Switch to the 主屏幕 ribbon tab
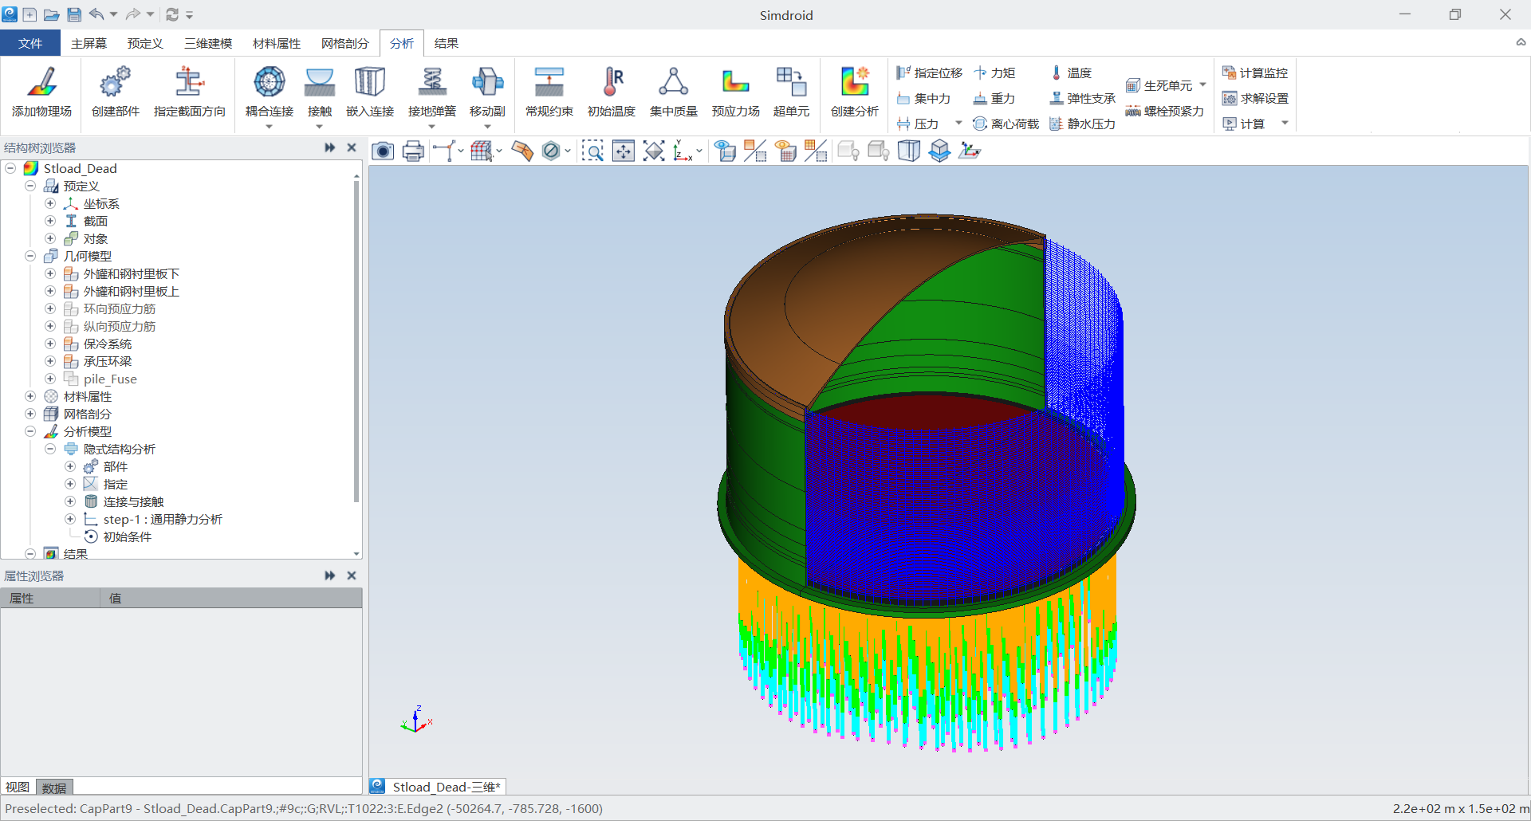The height and width of the screenshot is (821, 1531). pos(89,43)
